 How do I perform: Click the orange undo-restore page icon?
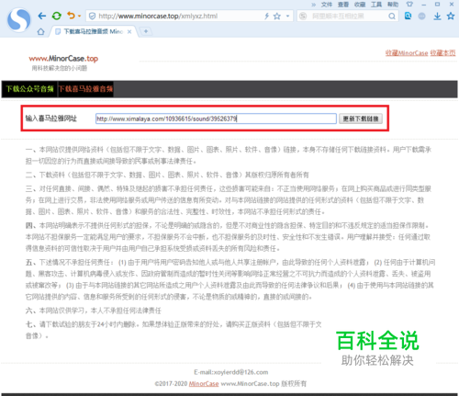(x=71, y=16)
